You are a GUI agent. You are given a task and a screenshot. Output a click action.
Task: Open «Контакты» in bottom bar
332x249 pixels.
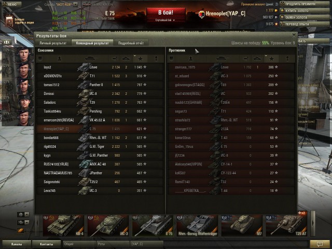point(46,244)
